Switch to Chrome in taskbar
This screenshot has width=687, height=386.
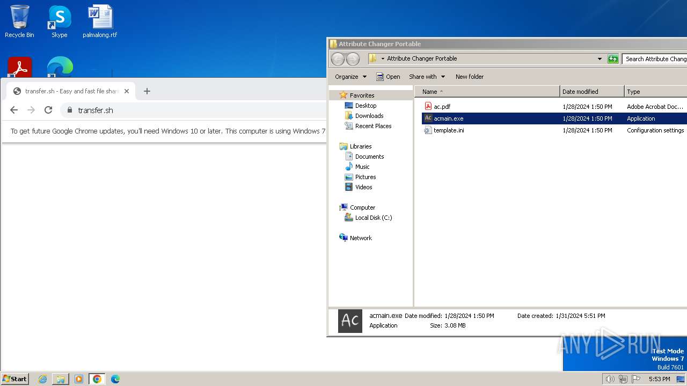[97, 379]
